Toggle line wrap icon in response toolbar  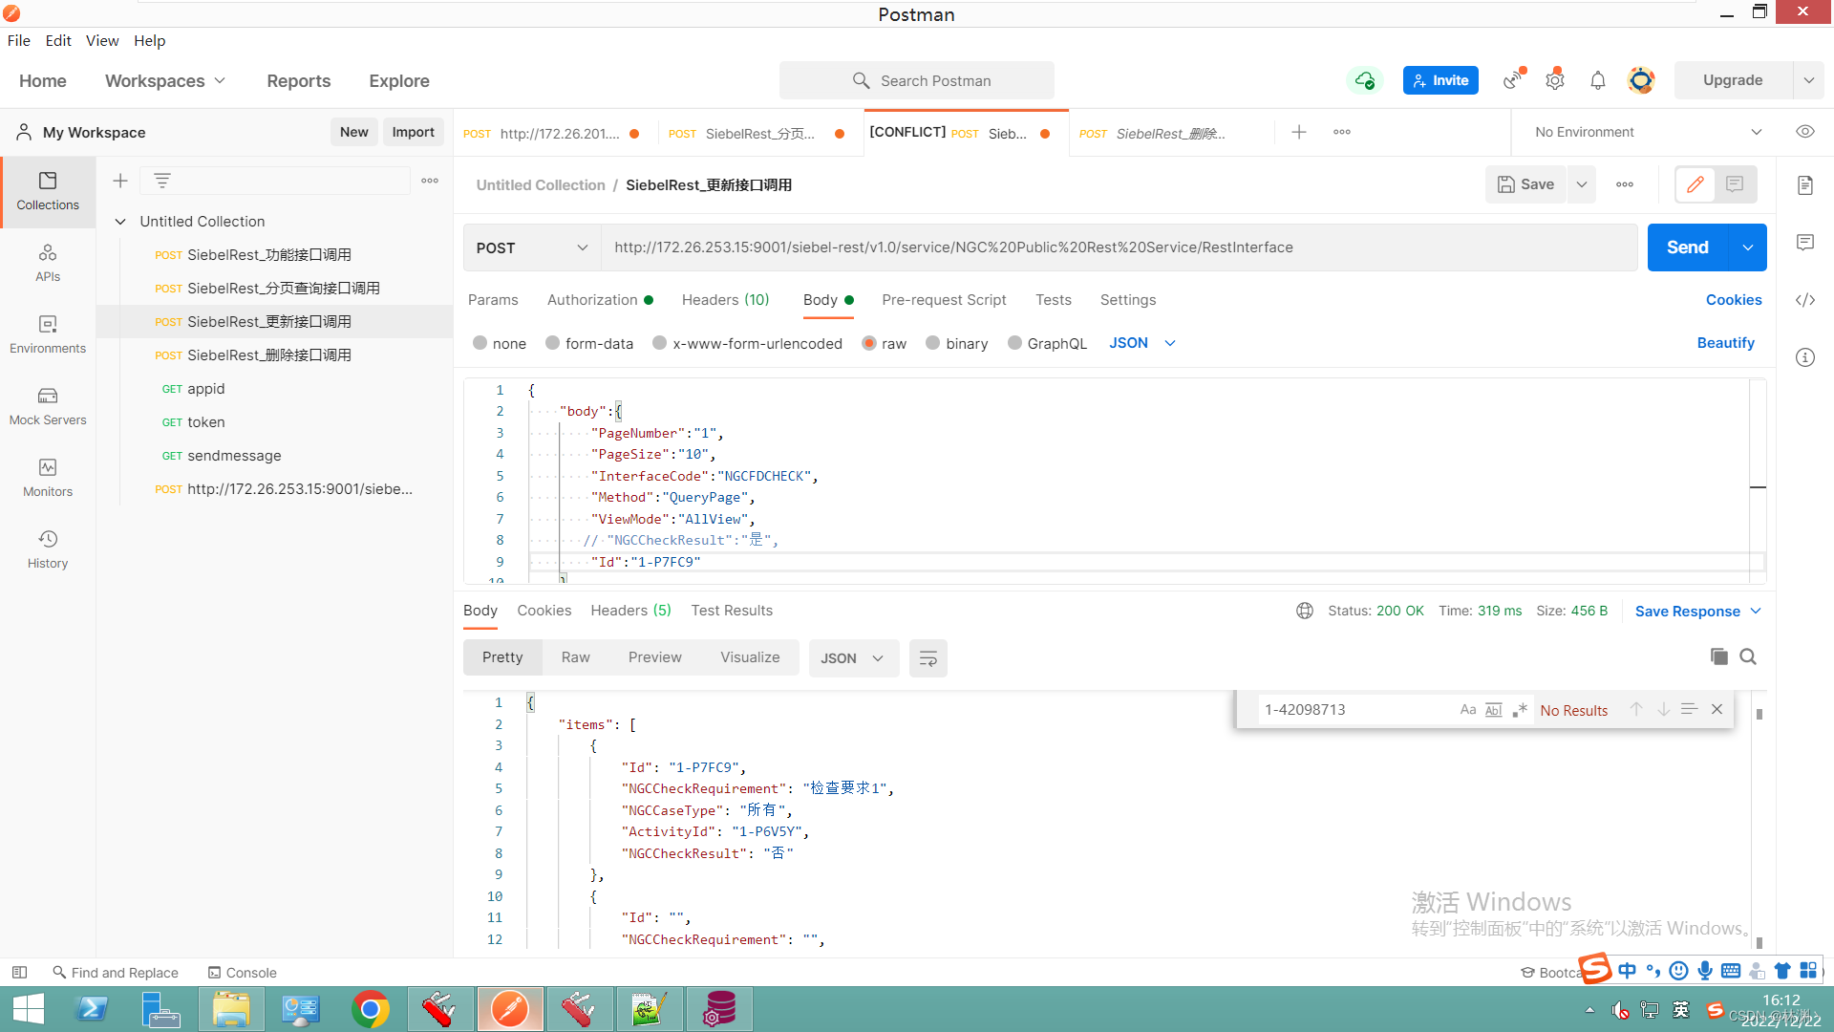point(928,658)
